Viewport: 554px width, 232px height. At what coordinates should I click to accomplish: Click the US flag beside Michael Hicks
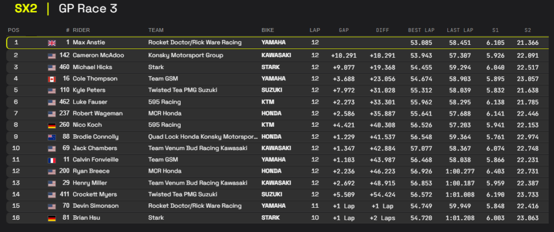point(51,67)
